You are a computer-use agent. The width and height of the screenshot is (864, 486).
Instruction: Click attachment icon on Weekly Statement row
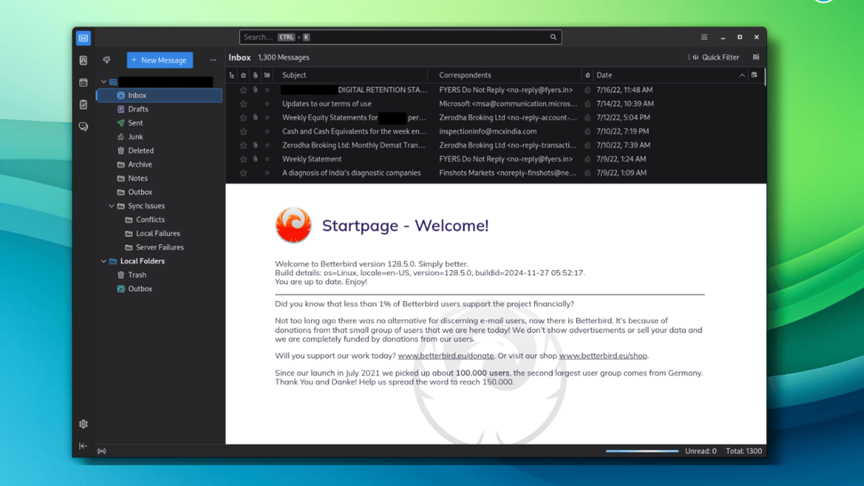pyautogui.click(x=255, y=159)
